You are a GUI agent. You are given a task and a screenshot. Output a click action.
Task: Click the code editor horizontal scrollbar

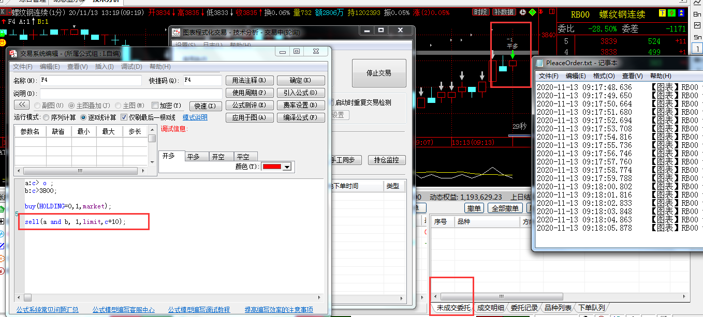(x=168, y=297)
